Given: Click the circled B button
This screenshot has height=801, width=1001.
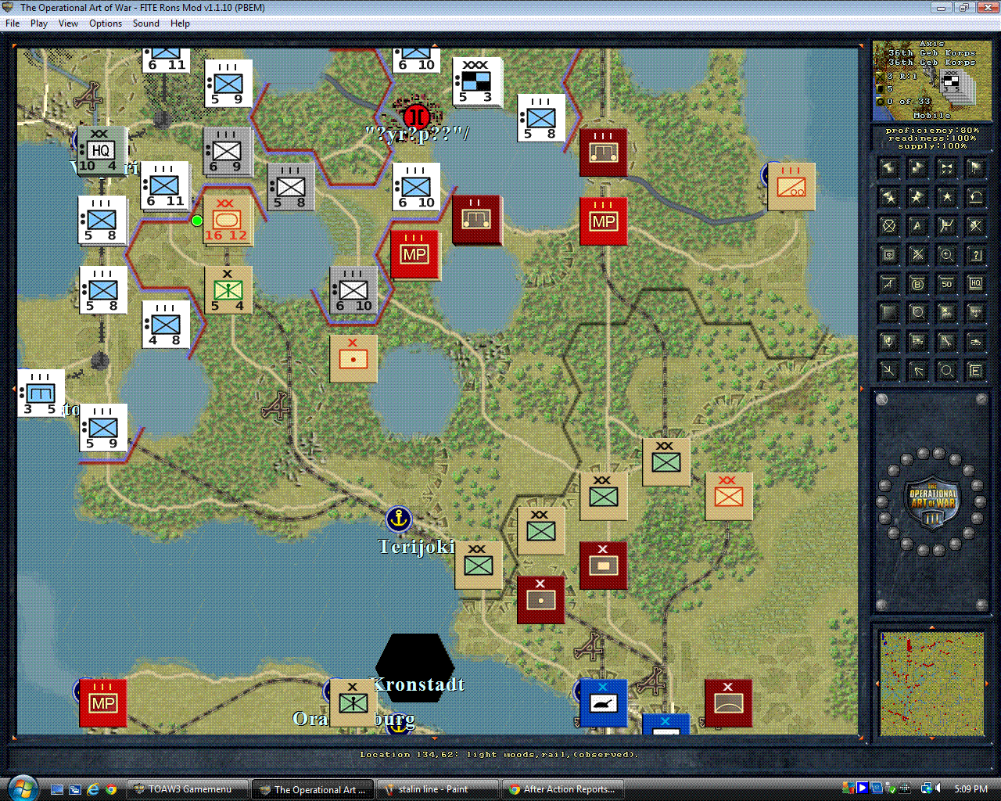Looking at the screenshot, I should (918, 284).
